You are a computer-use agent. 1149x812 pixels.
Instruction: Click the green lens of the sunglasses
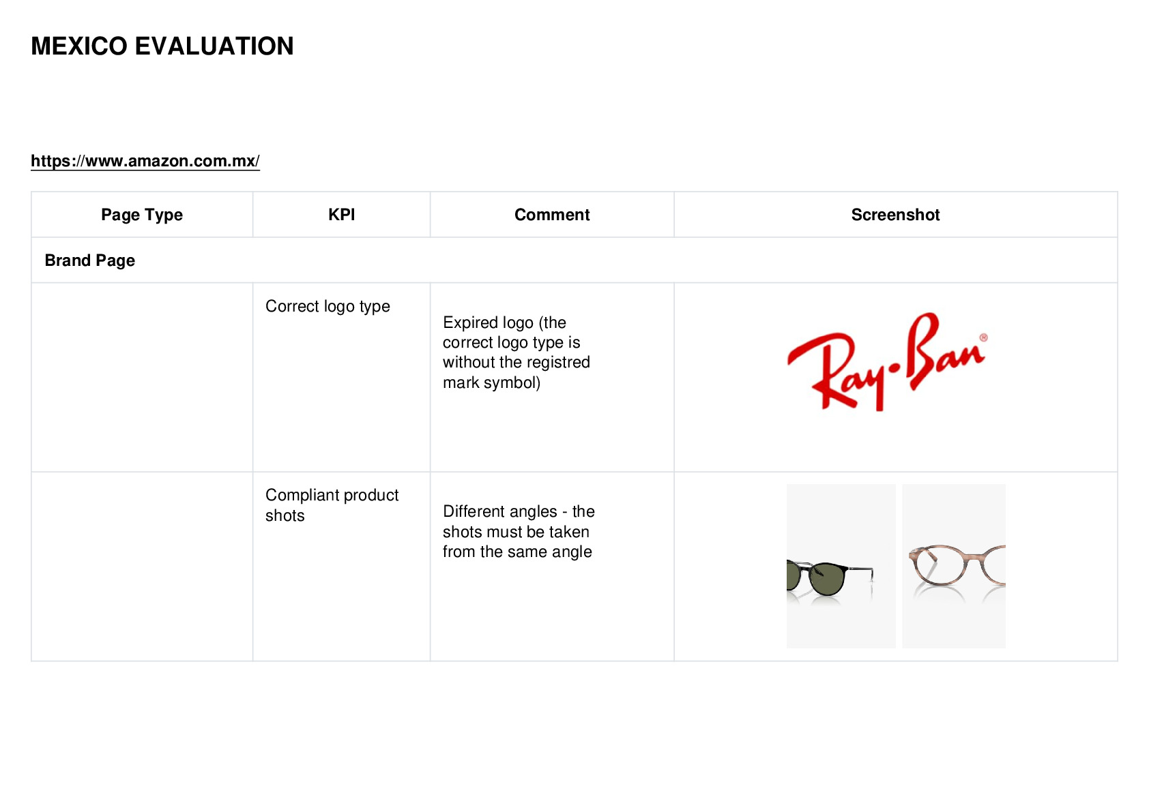pyautogui.click(x=827, y=579)
